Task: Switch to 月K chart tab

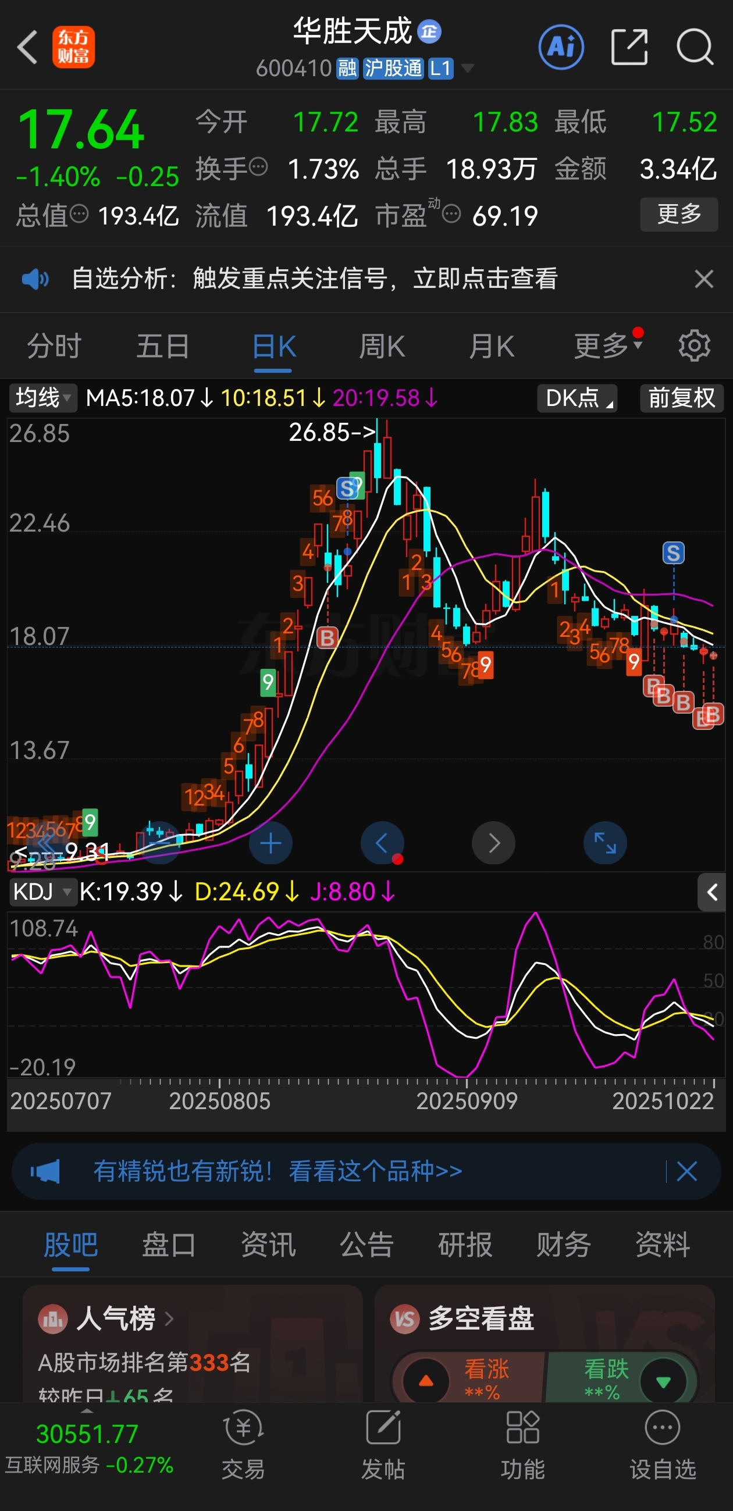Action: coord(491,346)
